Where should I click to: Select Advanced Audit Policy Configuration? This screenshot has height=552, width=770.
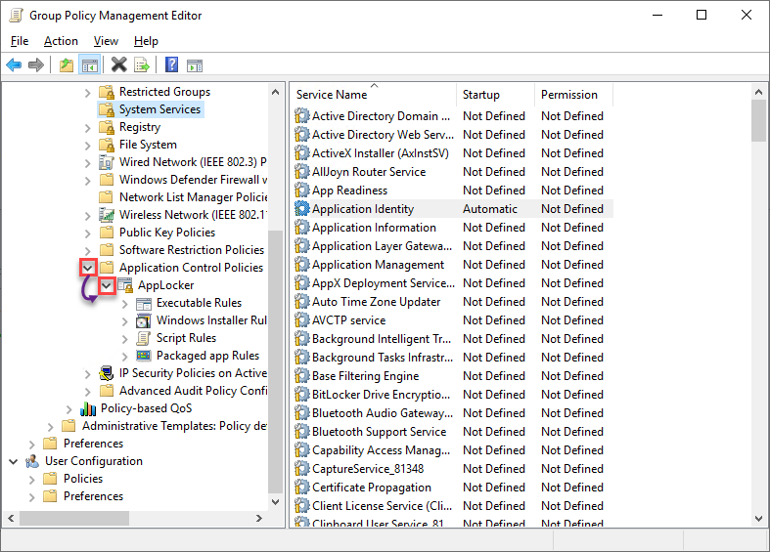193,391
